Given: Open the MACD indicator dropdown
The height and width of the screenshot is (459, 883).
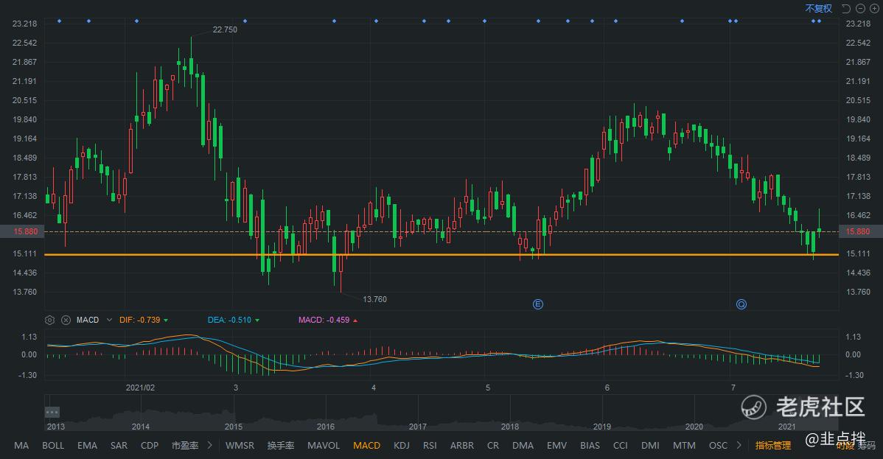Looking at the screenshot, I should click(x=109, y=320).
